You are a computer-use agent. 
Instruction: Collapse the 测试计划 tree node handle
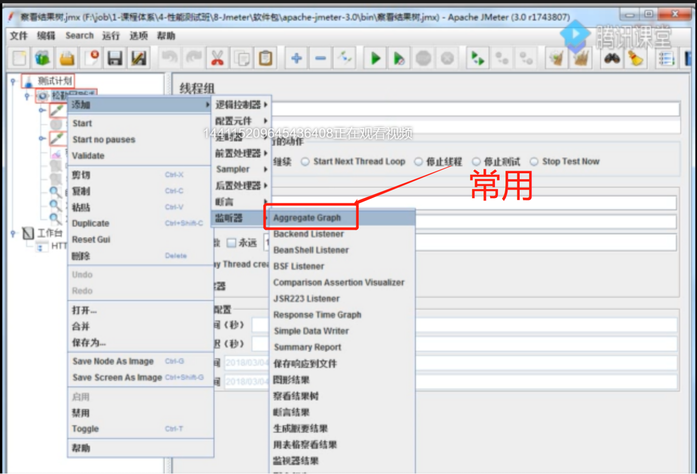click(14, 81)
